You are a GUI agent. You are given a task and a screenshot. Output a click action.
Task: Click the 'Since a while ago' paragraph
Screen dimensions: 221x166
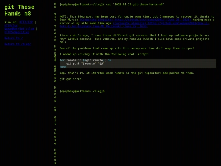click(x=134, y=39)
